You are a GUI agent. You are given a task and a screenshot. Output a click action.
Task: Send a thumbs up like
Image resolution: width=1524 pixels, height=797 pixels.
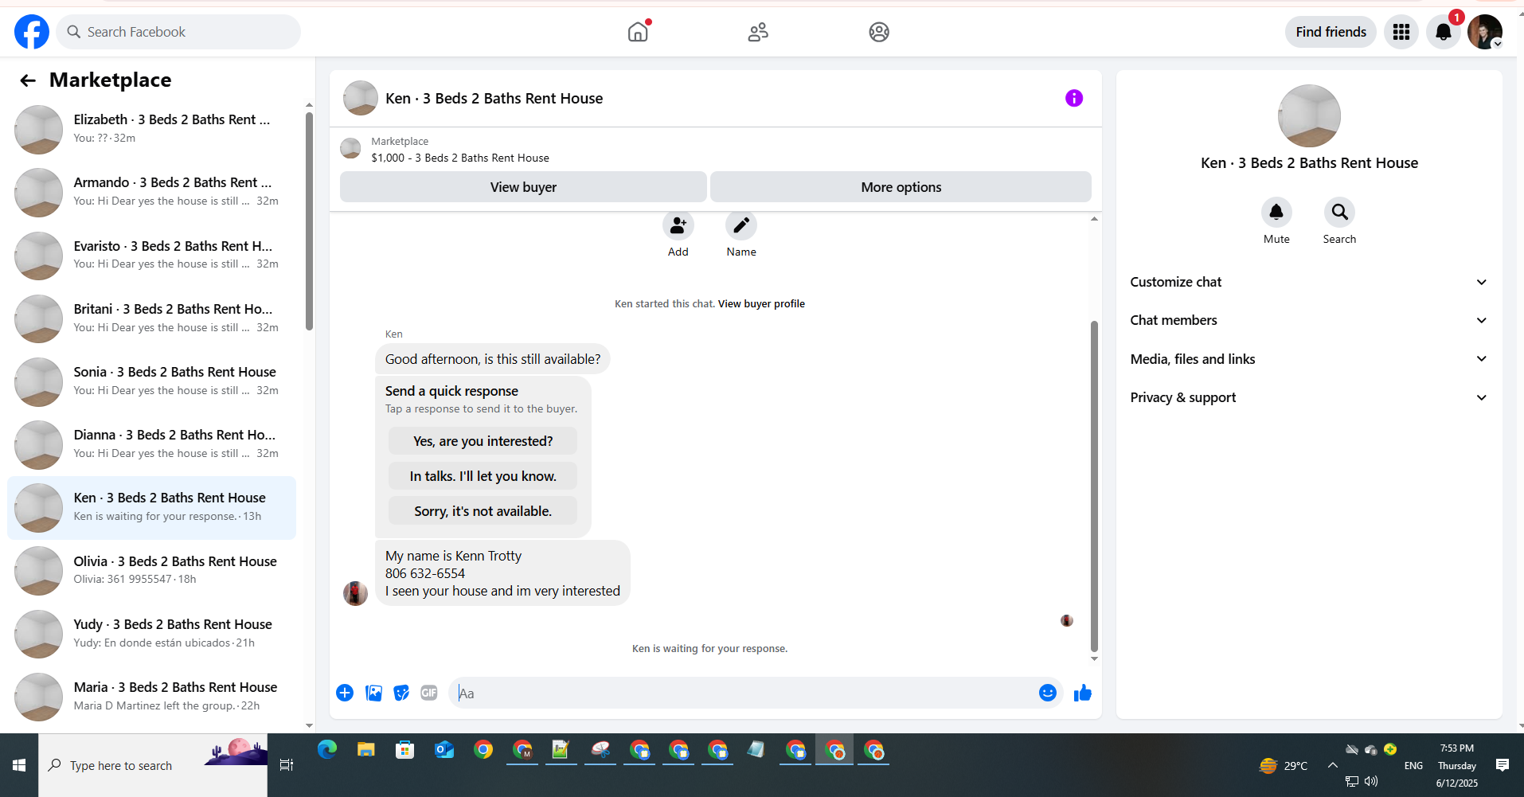tap(1083, 693)
